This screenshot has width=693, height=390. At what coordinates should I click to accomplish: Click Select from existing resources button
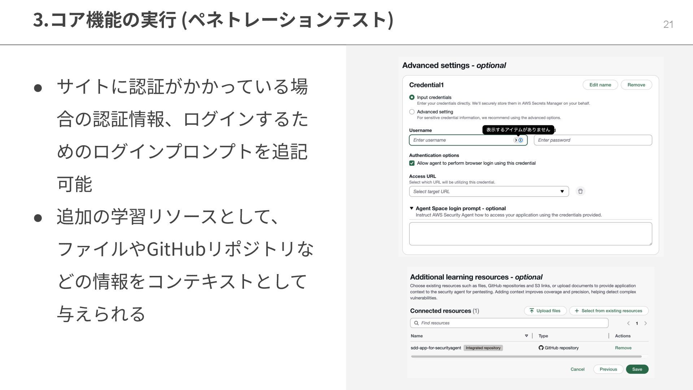coord(609,311)
